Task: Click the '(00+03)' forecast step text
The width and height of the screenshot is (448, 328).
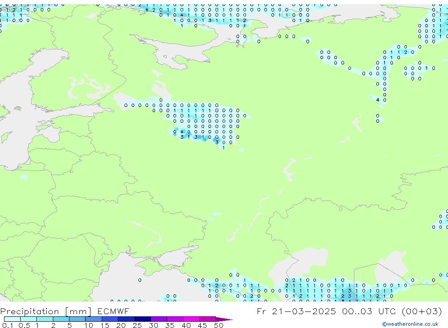Action: pos(422,311)
